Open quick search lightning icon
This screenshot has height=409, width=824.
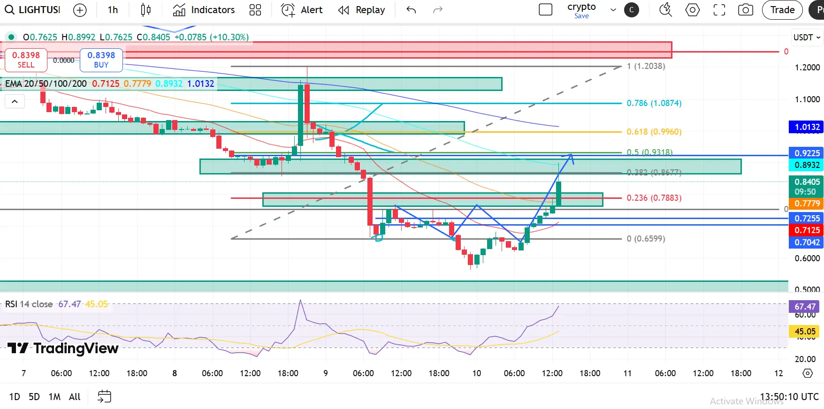coord(665,10)
